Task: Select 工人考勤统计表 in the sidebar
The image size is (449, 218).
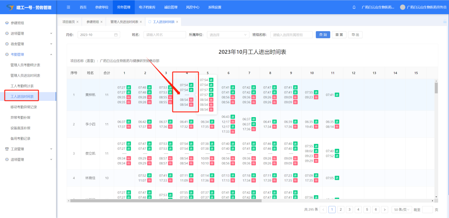Action: tap(22, 86)
